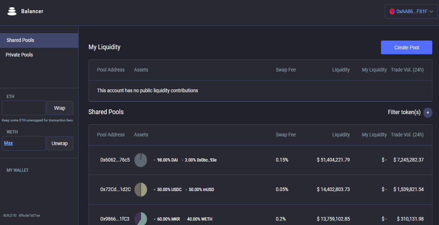Expand the wallet address dropdown chevron
439x225 pixels.
click(x=431, y=12)
